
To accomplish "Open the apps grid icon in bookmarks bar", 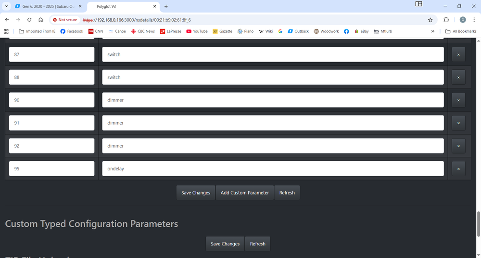I will pos(6,31).
